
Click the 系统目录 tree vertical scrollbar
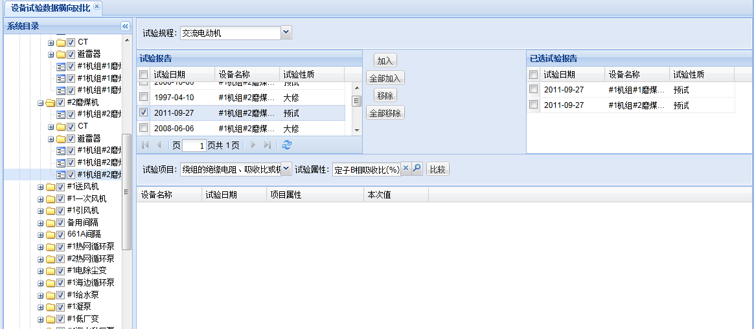[x=127, y=194]
